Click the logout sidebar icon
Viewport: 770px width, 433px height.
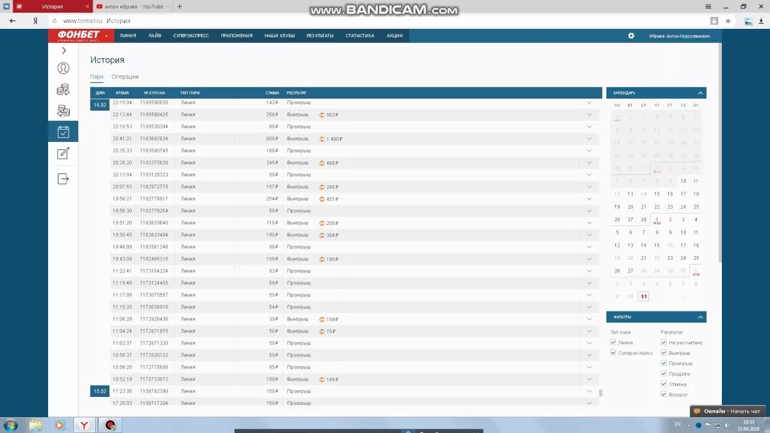[63, 179]
